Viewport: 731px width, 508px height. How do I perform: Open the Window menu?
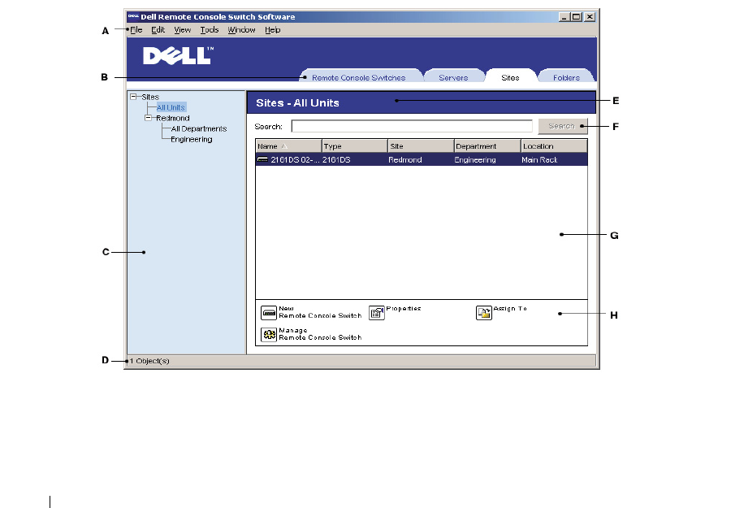coord(241,30)
